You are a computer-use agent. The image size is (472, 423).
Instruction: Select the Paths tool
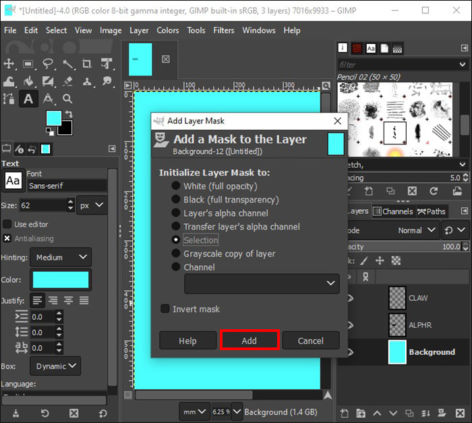(9, 98)
